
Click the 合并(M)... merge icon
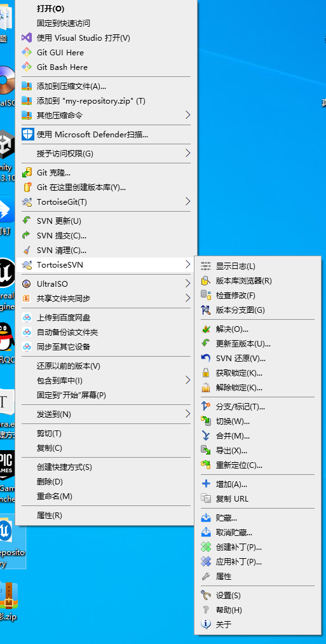tap(205, 435)
